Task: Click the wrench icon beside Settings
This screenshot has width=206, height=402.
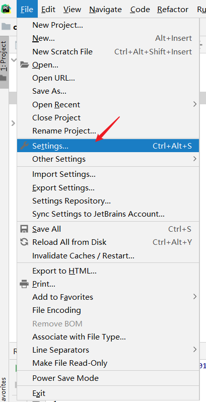Action: pyautogui.click(x=24, y=146)
